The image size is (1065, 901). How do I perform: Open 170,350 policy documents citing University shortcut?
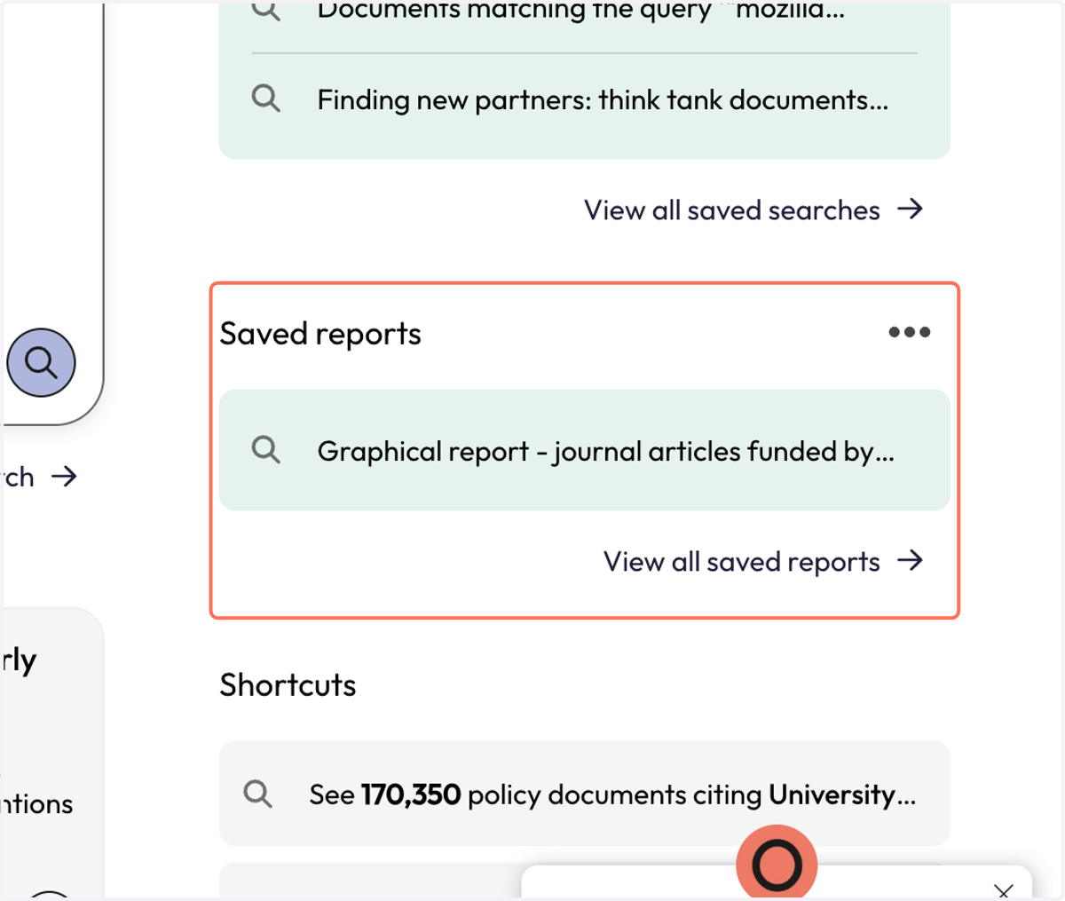(585, 794)
